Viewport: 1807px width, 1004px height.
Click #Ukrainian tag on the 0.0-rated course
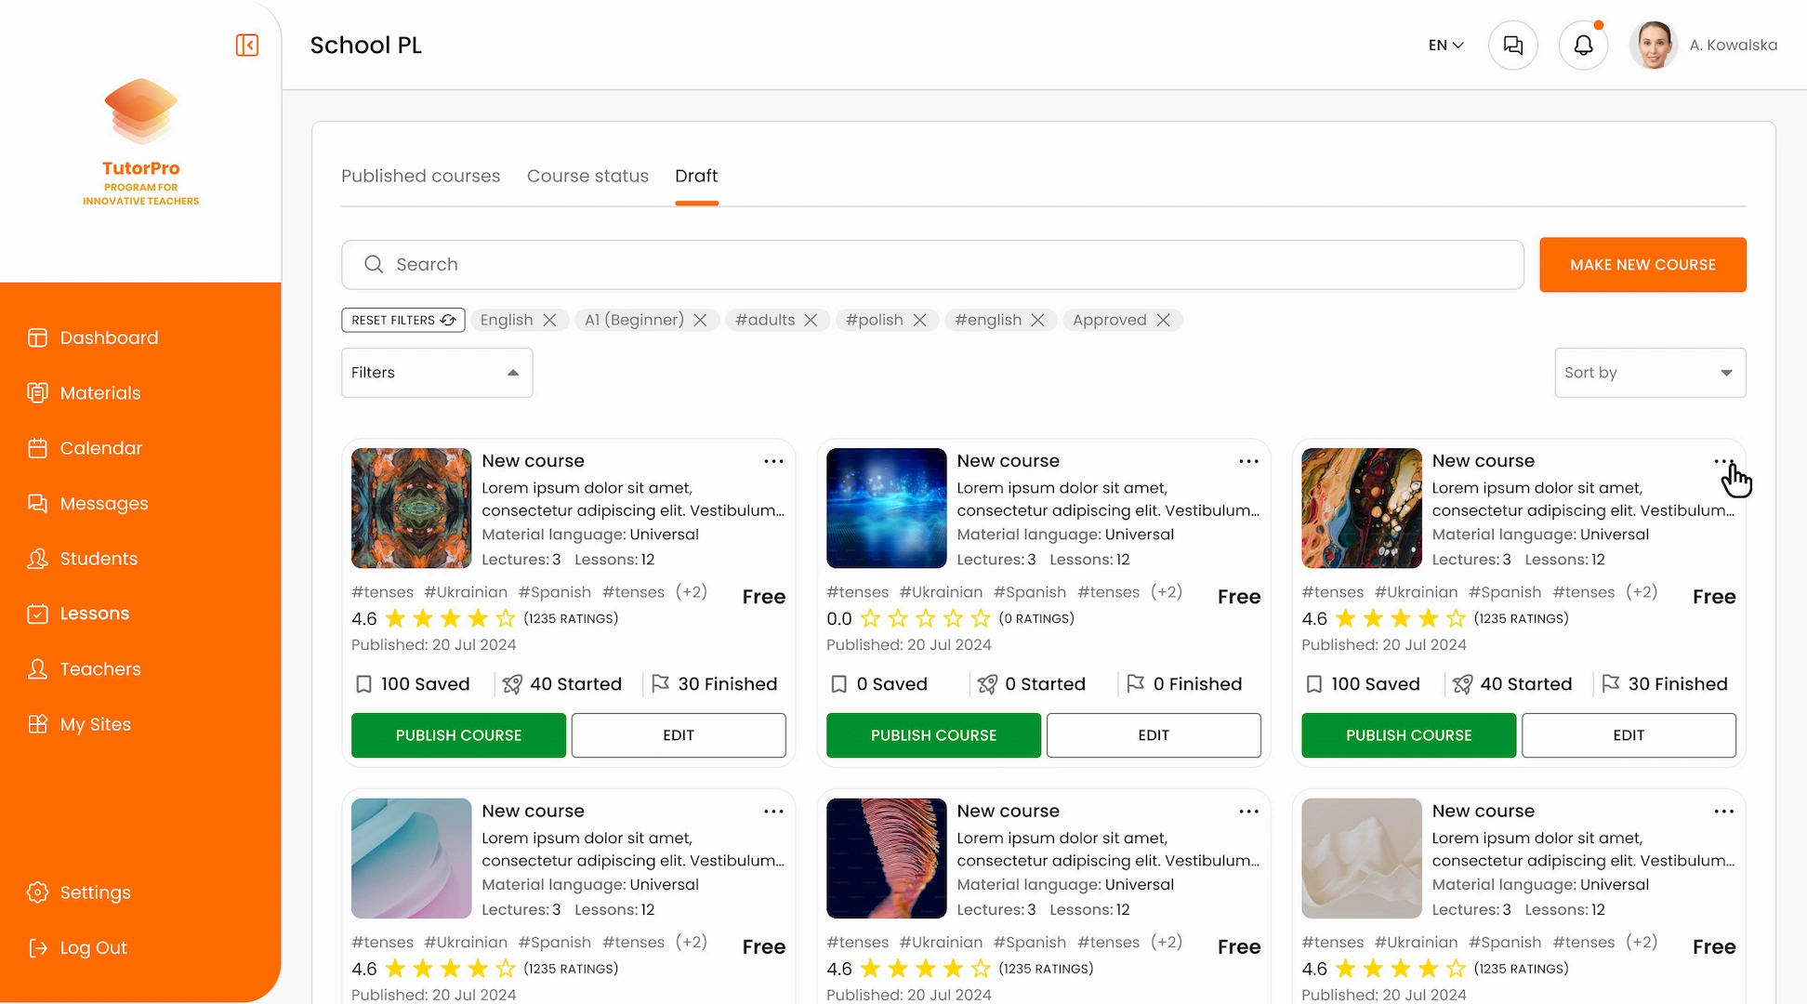click(x=941, y=592)
